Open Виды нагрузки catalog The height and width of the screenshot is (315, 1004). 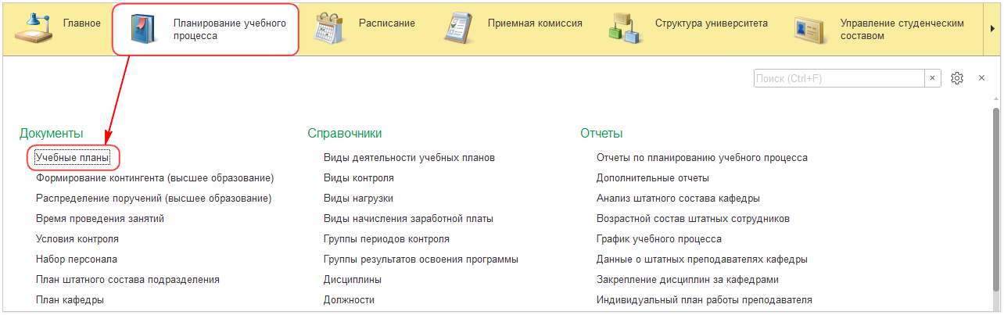(358, 199)
